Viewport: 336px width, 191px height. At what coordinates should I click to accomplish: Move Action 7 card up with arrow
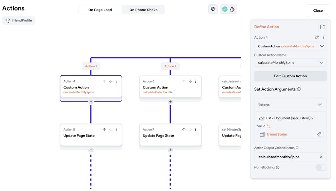pyautogui.click(x=184, y=129)
